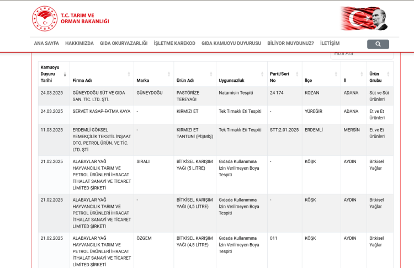Sort by Kamuoyu Duyuru Tarihi column
The height and width of the screenshot is (268, 414).
point(53,73)
